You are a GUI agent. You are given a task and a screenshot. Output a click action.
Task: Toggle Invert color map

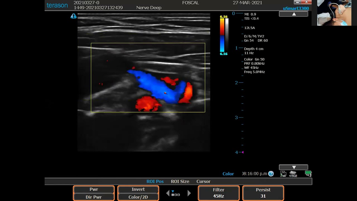point(138,189)
